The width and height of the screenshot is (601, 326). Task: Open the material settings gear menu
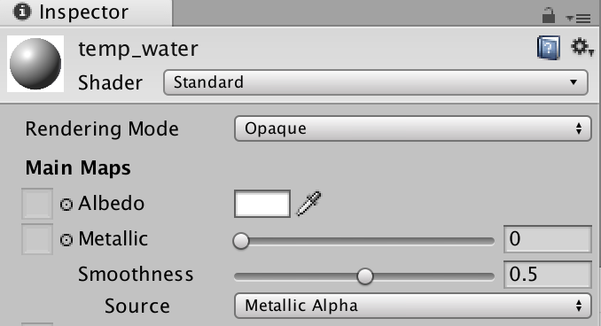click(x=581, y=47)
